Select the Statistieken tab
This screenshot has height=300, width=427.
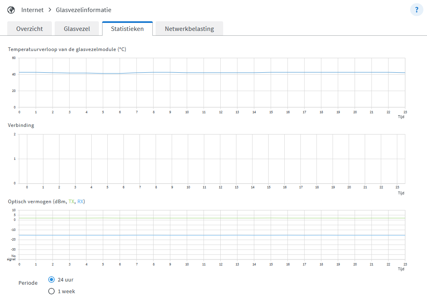[x=127, y=29]
